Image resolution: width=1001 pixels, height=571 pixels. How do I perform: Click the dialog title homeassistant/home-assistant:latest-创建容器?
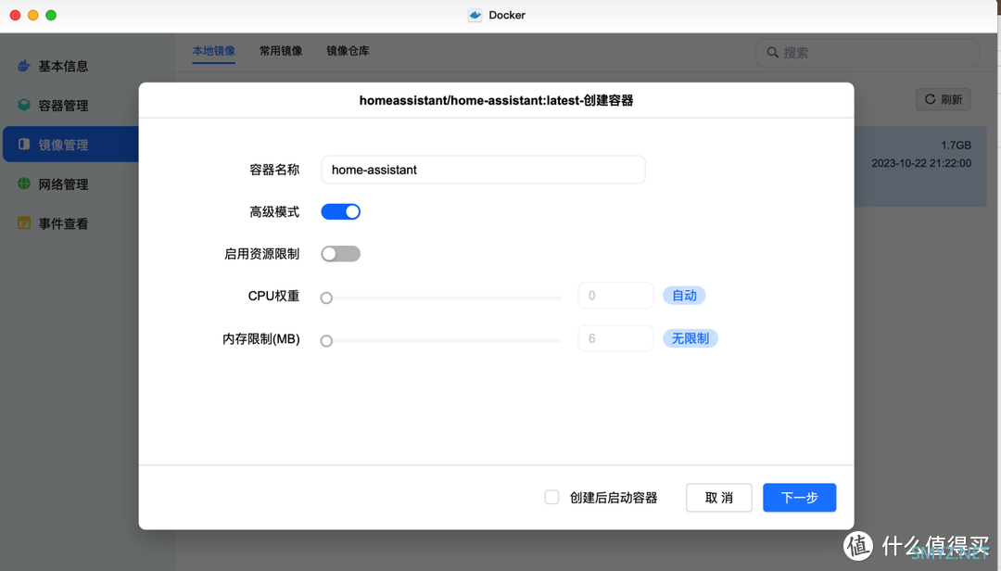(496, 100)
